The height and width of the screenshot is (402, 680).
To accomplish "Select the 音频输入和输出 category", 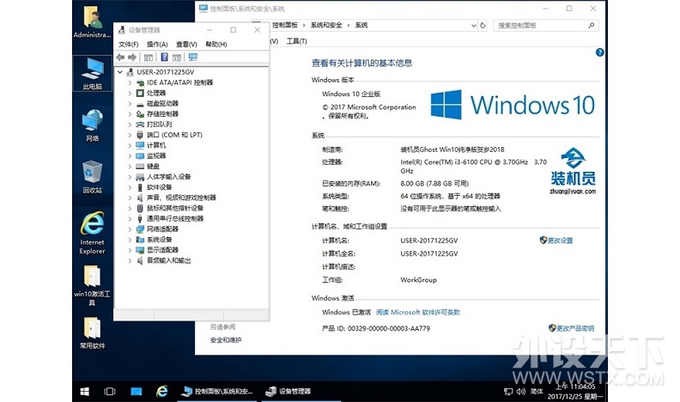I will [x=168, y=260].
